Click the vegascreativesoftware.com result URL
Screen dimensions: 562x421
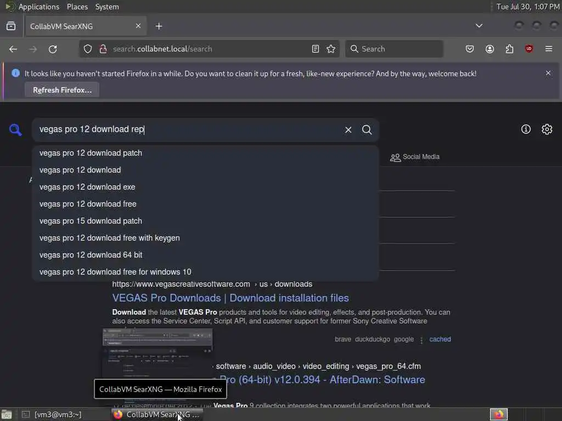pyautogui.click(x=212, y=284)
